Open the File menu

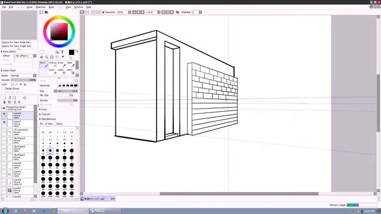[4, 7]
